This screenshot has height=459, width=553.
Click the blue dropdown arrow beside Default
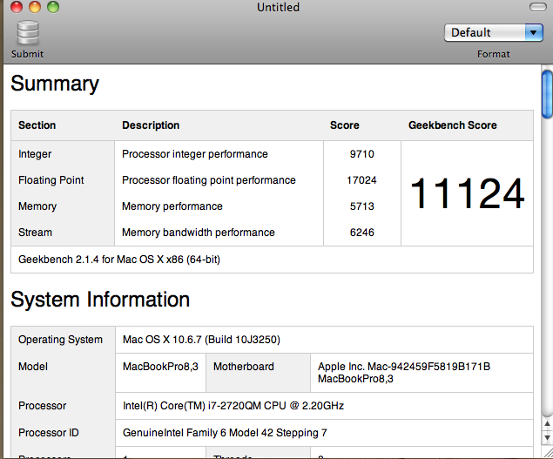[534, 33]
